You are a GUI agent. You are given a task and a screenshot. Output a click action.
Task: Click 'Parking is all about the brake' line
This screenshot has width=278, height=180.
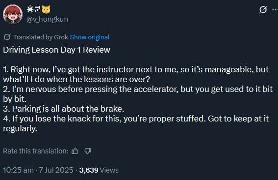coord(64,109)
